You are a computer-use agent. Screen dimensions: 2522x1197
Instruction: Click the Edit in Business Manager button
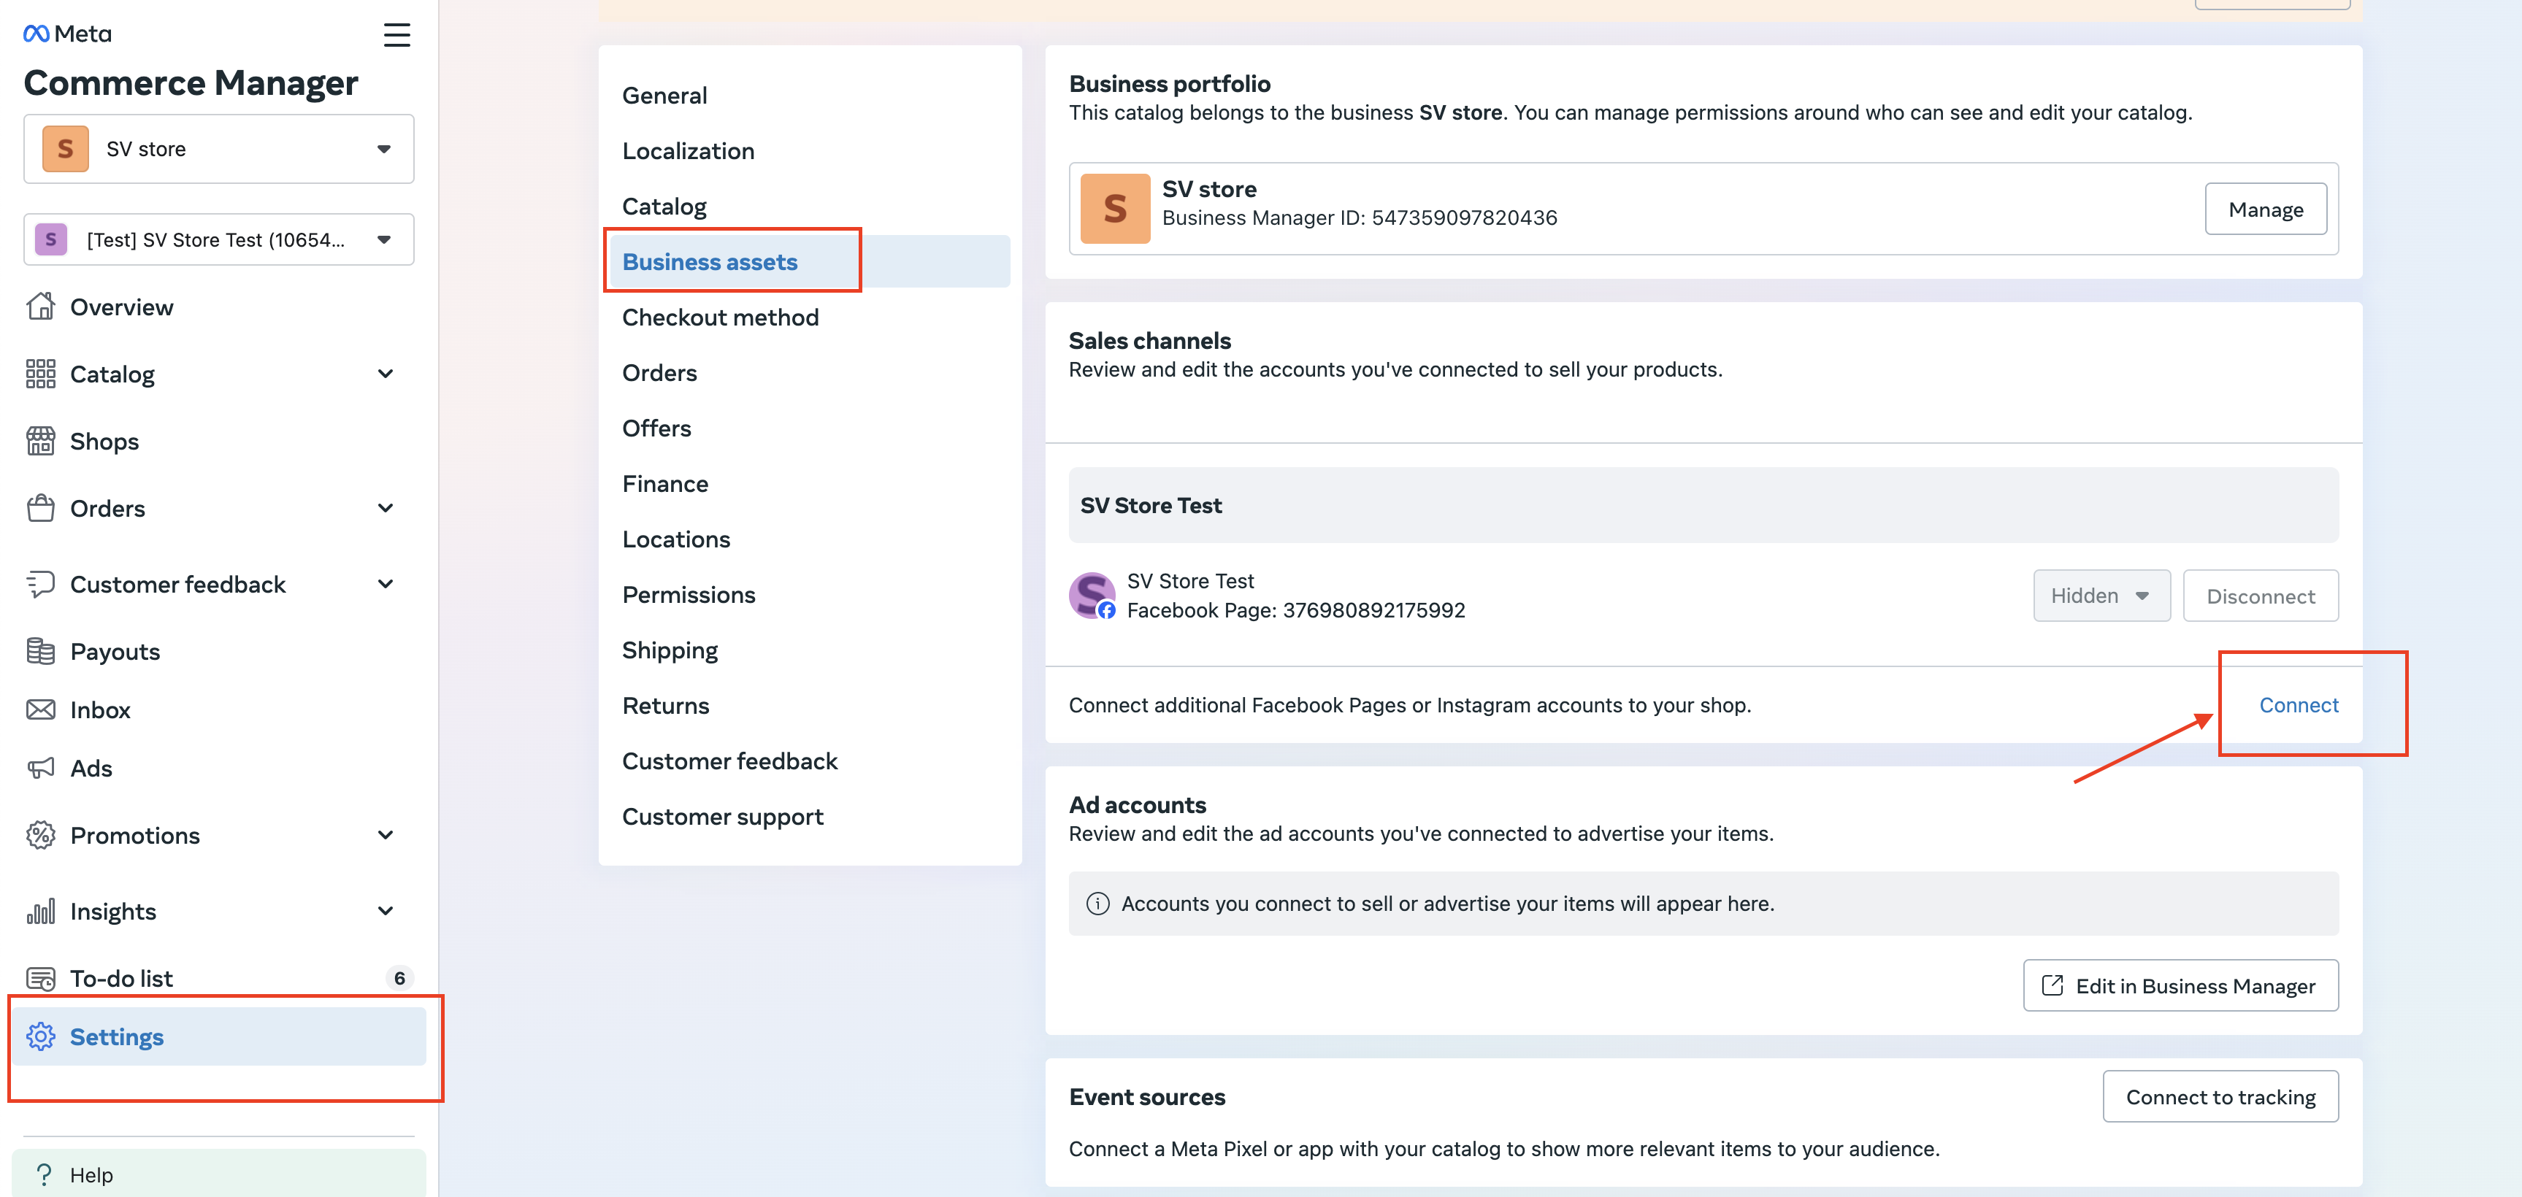point(2180,985)
